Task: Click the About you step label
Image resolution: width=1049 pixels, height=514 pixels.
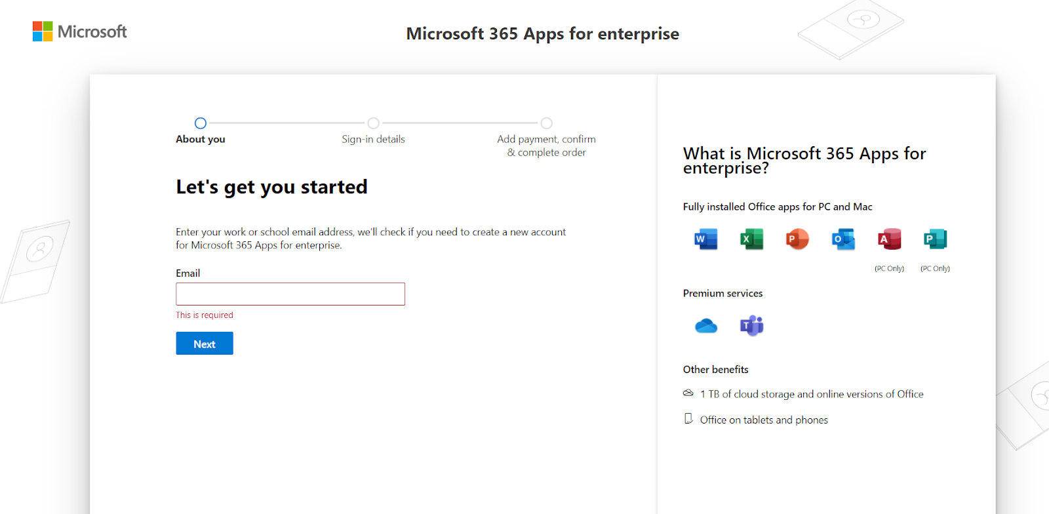Action: 201,139
